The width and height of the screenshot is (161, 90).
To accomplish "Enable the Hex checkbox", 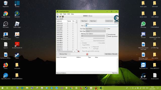I will (x=85, y=26).
